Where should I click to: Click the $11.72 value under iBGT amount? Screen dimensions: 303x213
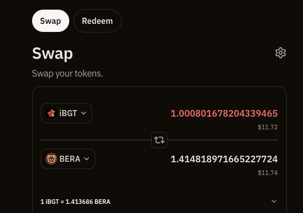coord(268,127)
